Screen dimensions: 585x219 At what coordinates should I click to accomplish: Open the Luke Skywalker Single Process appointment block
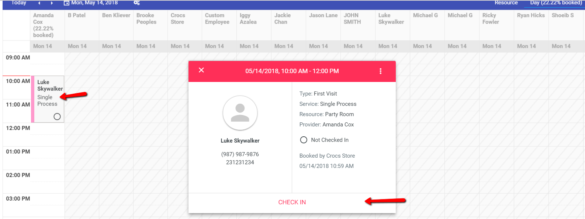[48, 99]
